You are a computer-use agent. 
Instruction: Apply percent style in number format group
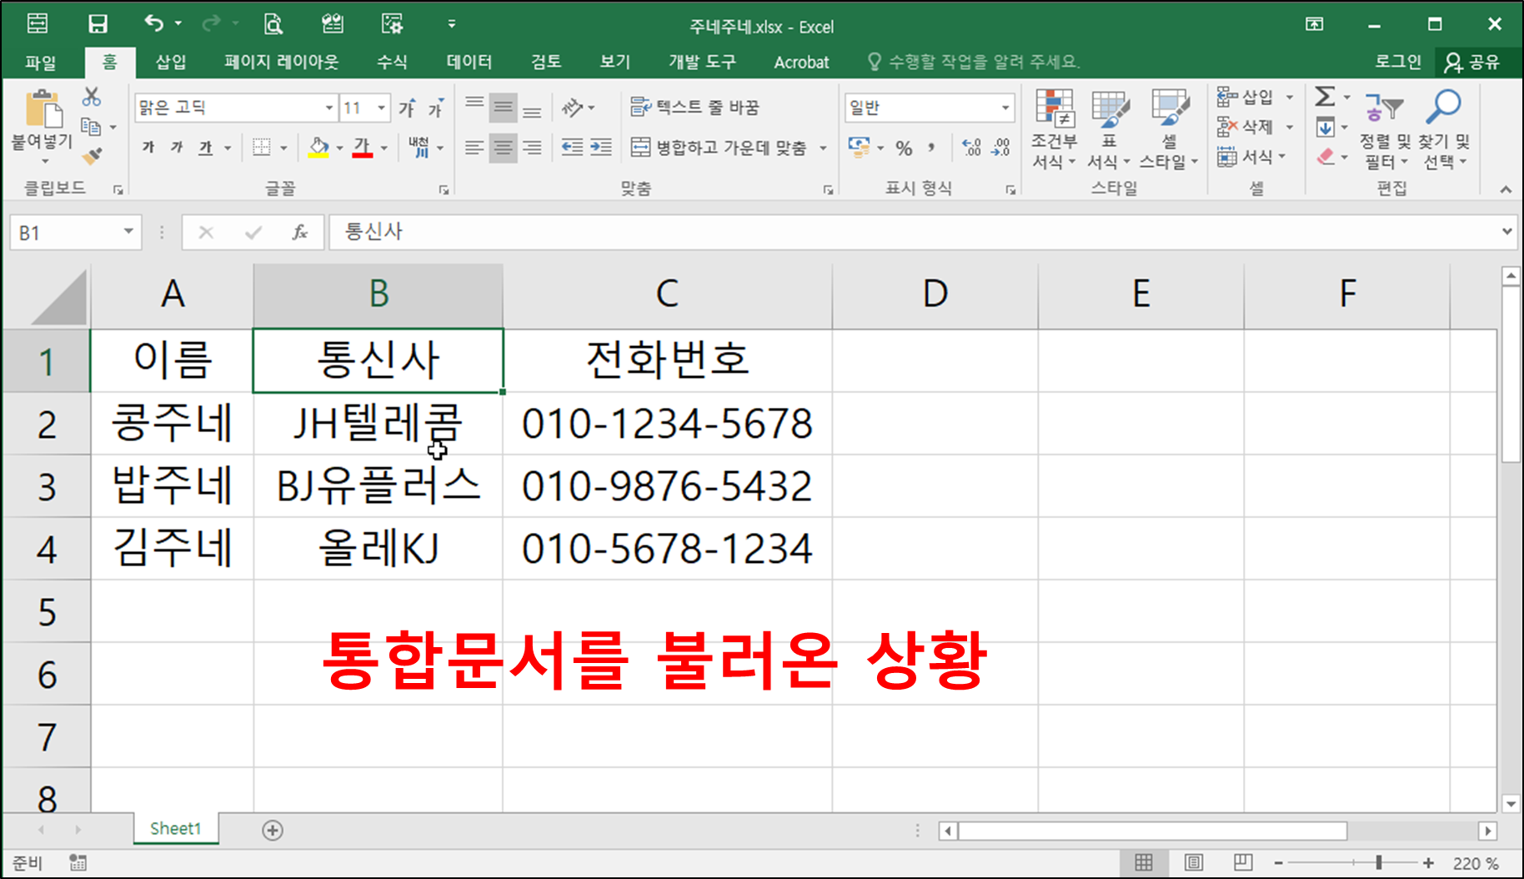point(904,148)
